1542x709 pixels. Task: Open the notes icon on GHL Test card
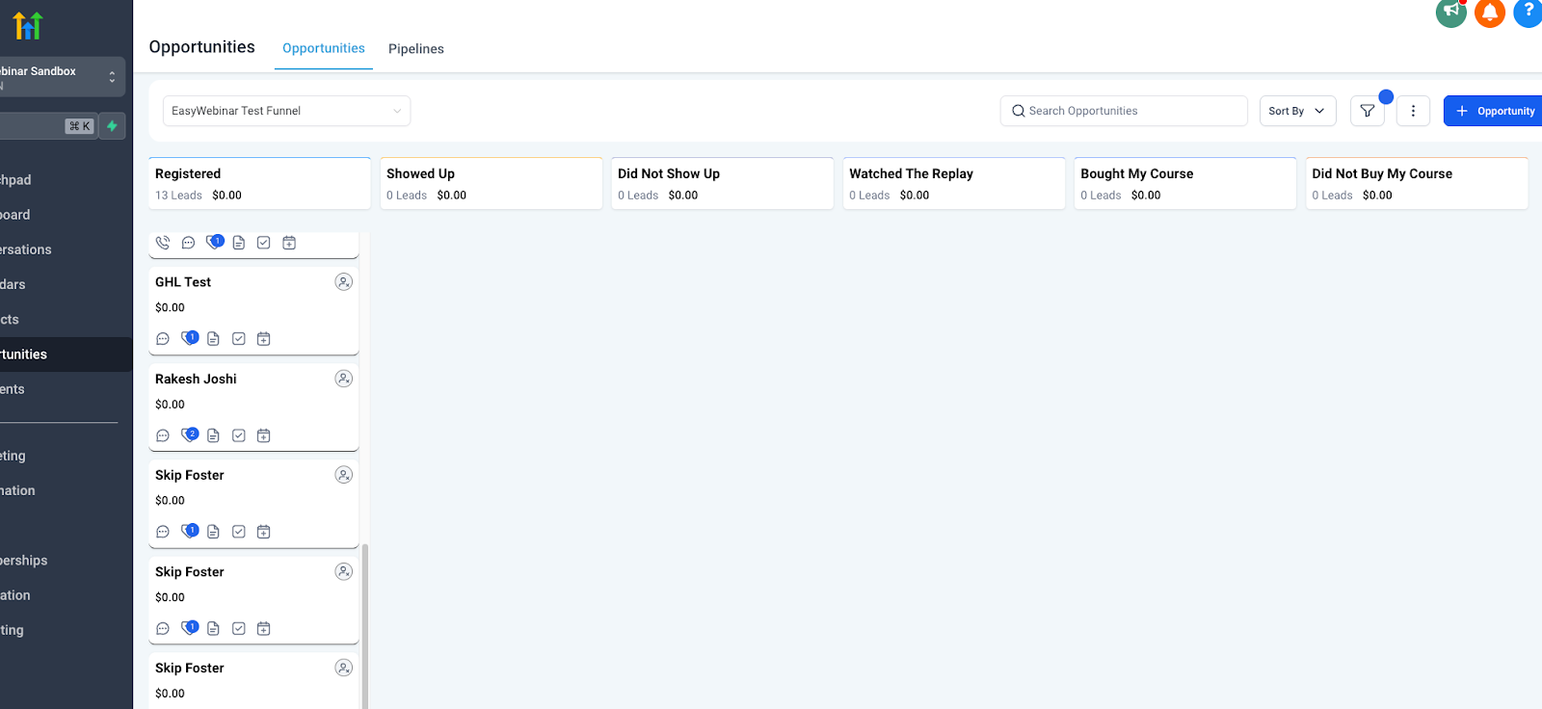coord(213,339)
